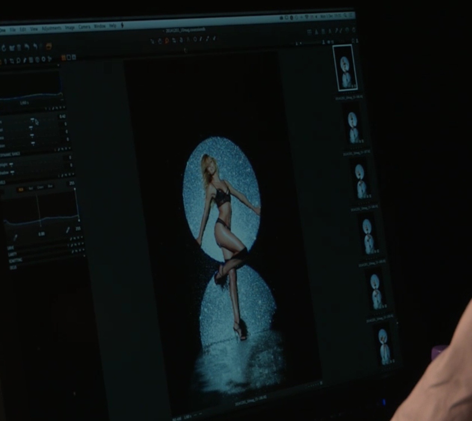The image size is (472, 421).
Task: Select the last visible browser thumbnail
Action: [384, 345]
